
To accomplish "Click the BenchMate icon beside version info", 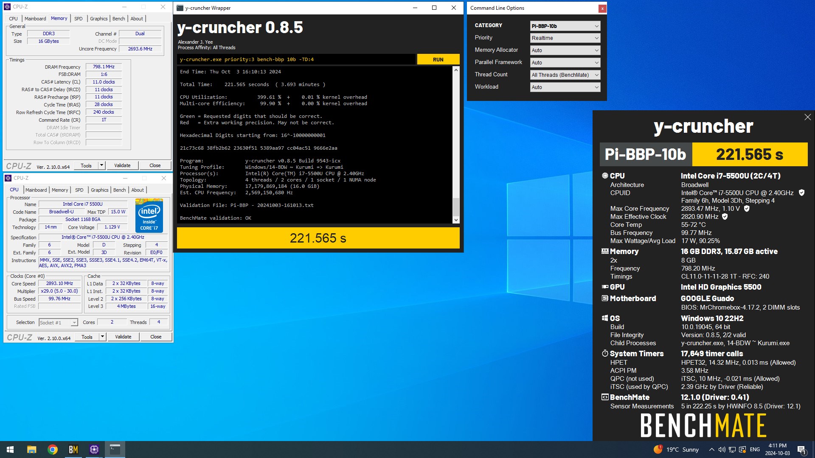I will tap(605, 397).
